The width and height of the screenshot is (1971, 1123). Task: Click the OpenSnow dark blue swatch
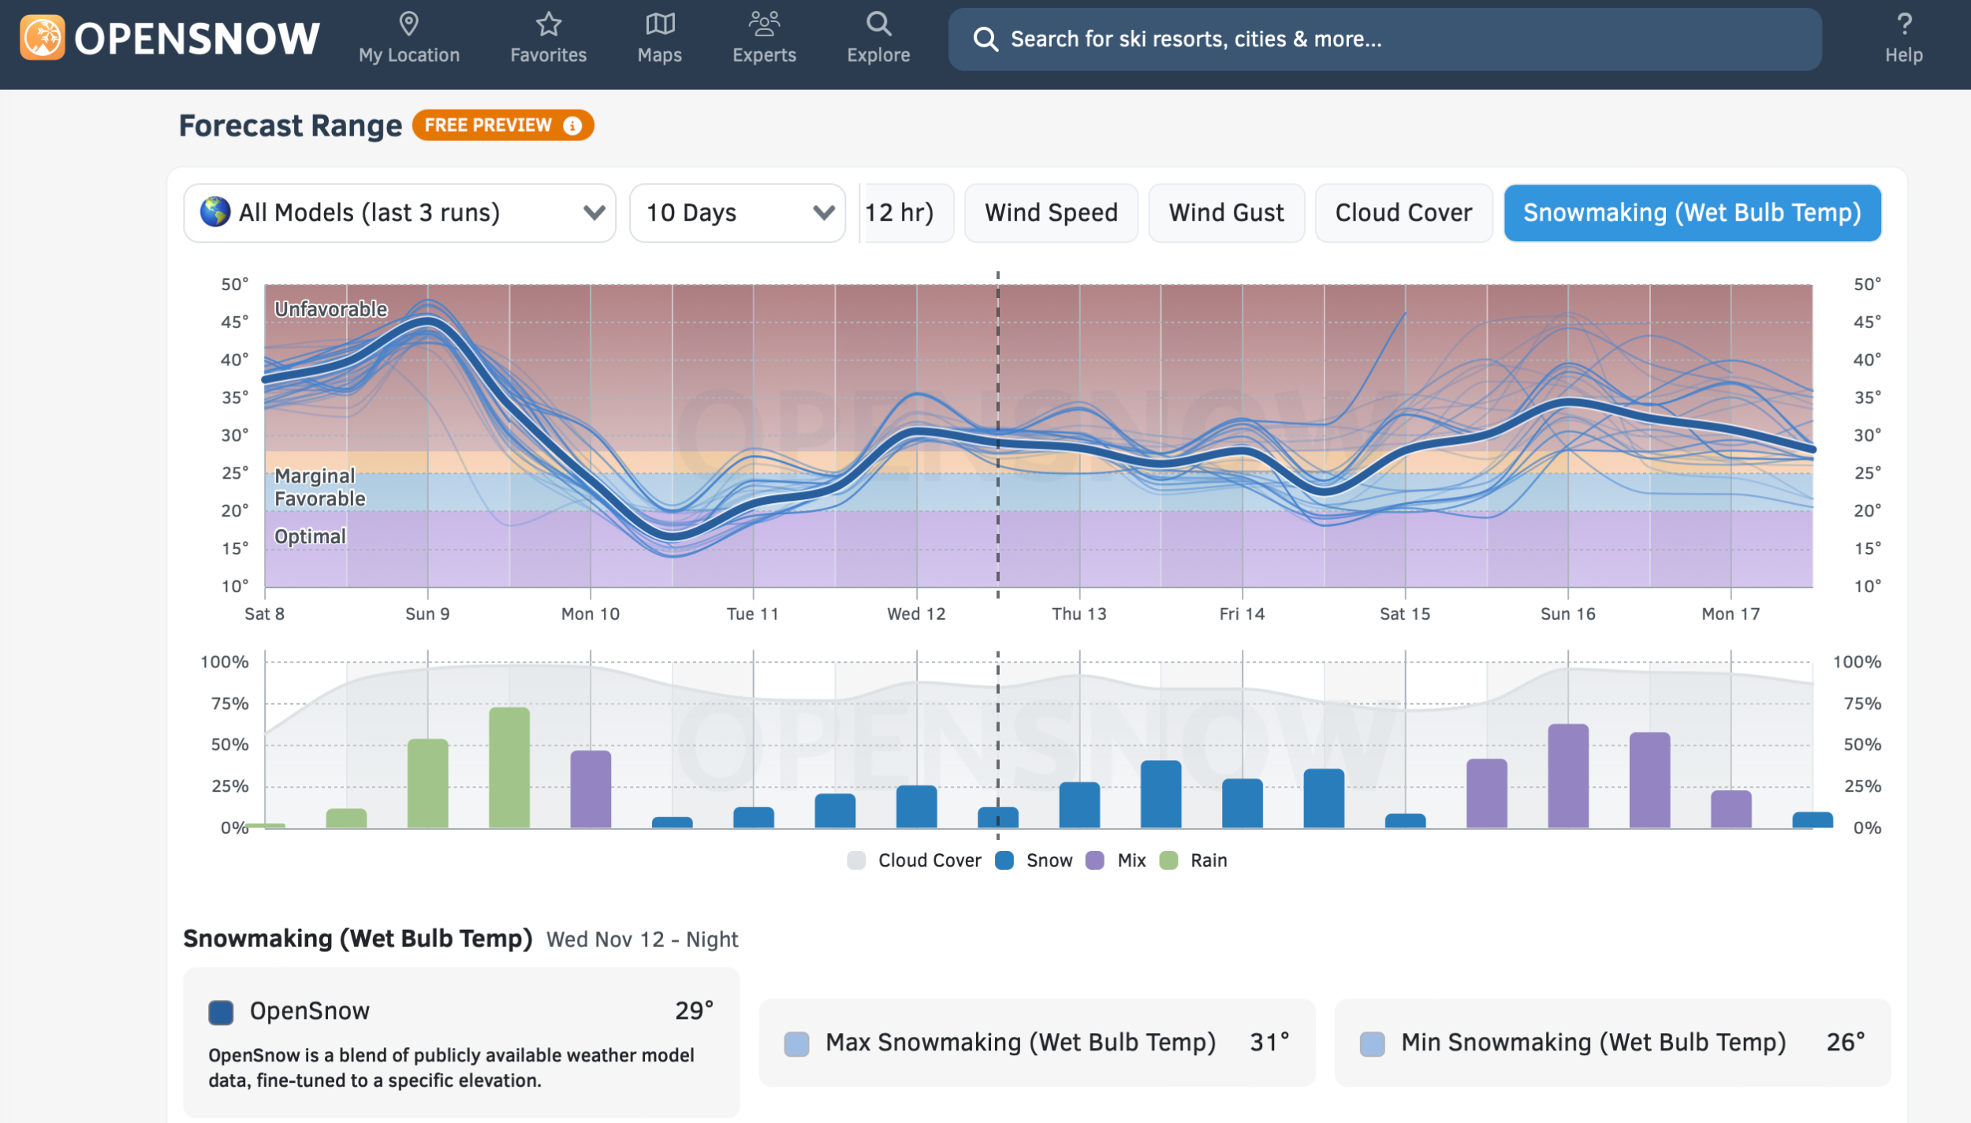(221, 1012)
